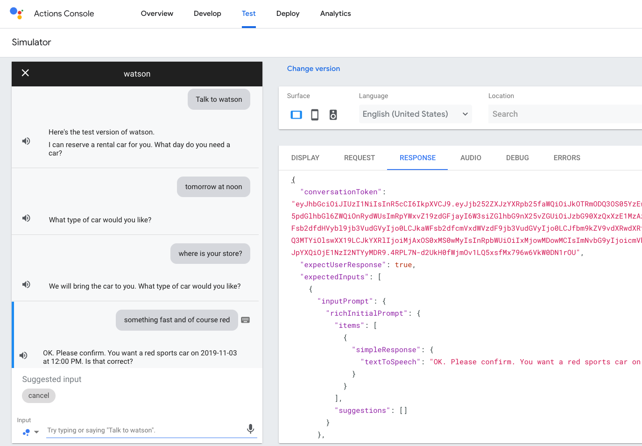The height and width of the screenshot is (446, 642).
Task: Focus the Location Search field
Action: click(x=565, y=114)
